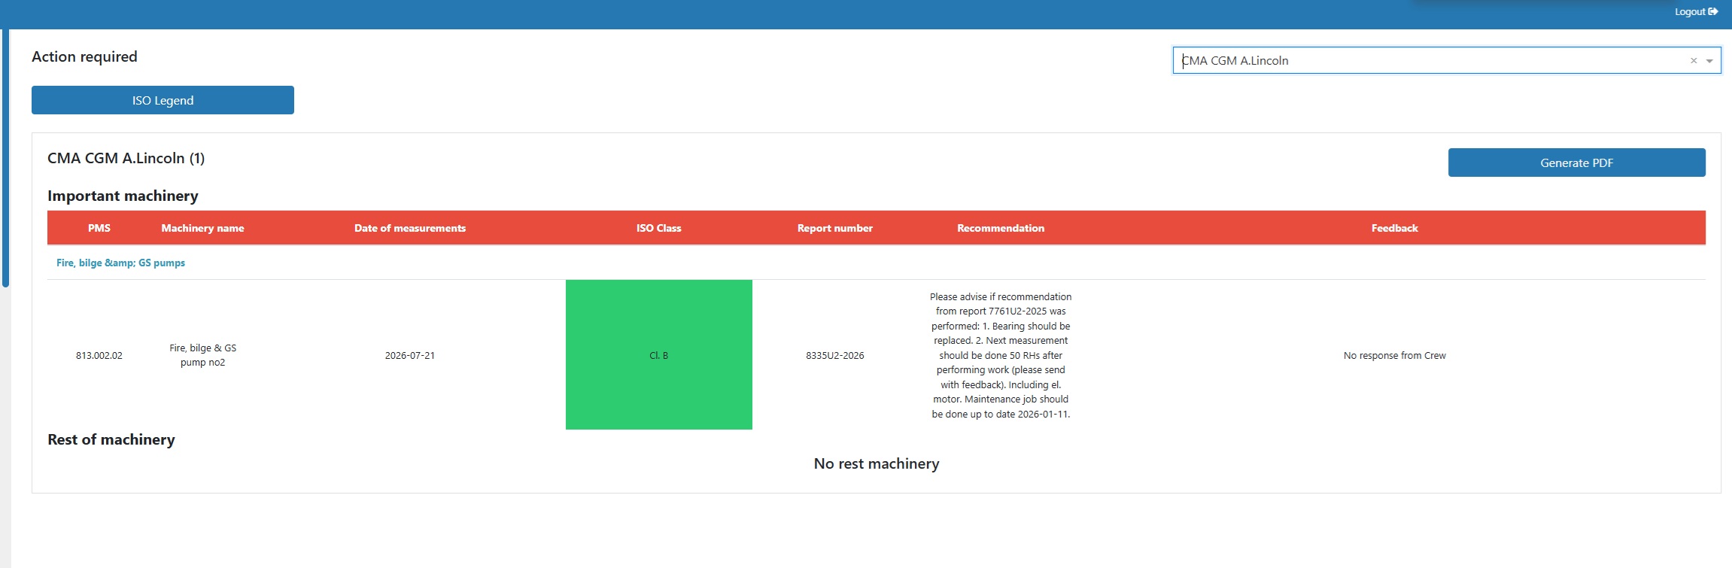Select the green Cl. B ISO class cell
The image size is (1732, 568).
(658, 354)
